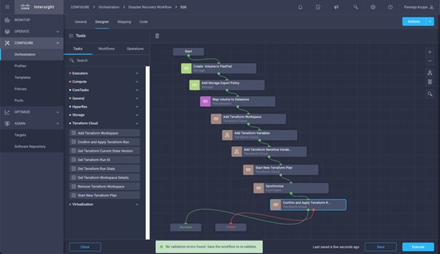Click the Actions button
Image resolution: width=440 pixels, height=254 pixels.
point(414,22)
